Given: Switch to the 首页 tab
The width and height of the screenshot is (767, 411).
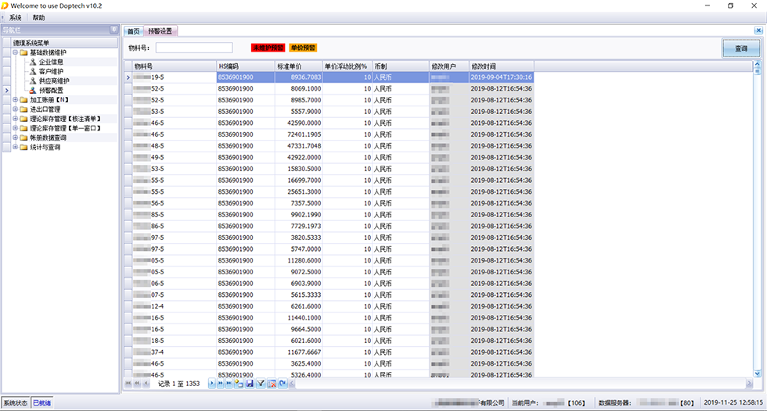Looking at the screenshot, I should click(134, 31).
